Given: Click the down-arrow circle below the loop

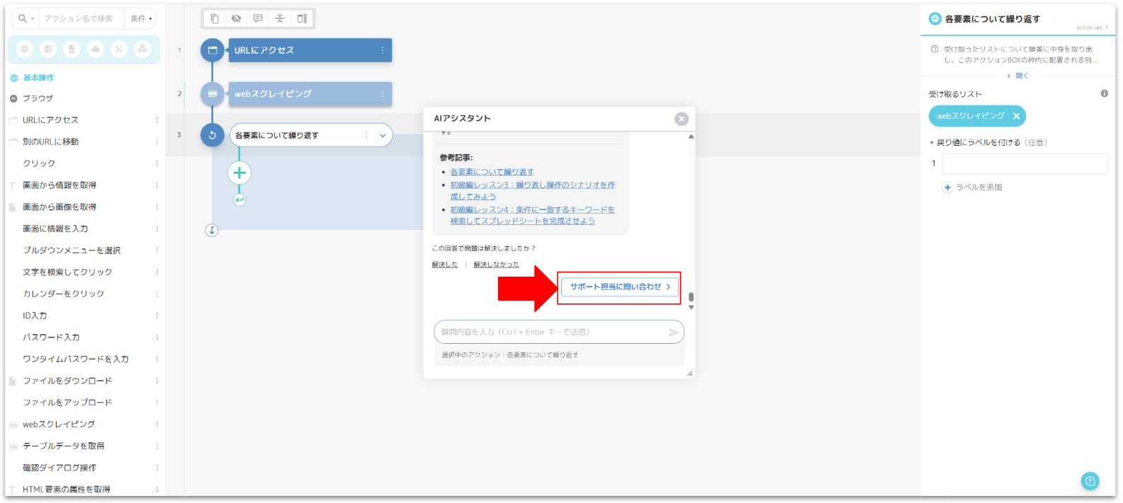Looking at the screenshot, I should coord(212,230).
